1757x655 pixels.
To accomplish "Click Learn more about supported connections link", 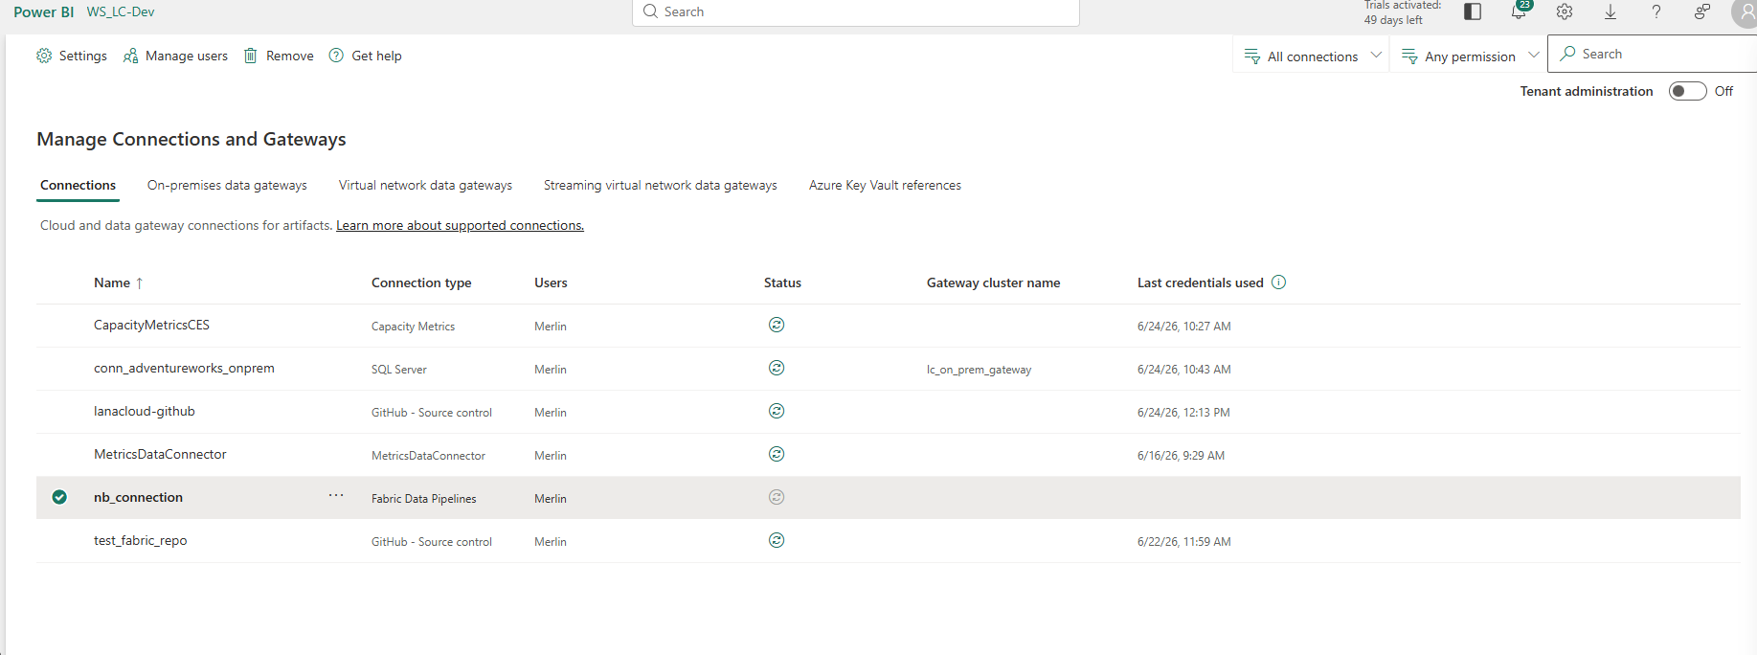I will pos(460,225).
